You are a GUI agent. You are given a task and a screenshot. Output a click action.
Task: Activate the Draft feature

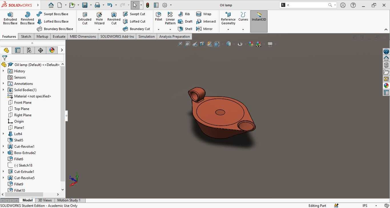185,21
